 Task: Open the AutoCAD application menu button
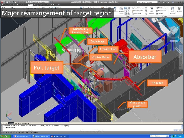click(2, 2)
